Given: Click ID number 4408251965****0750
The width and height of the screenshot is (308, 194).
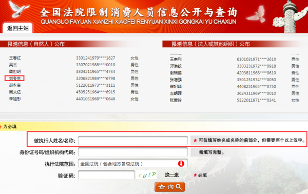Looking at the screenshot, I should click(x=256, y=86).
